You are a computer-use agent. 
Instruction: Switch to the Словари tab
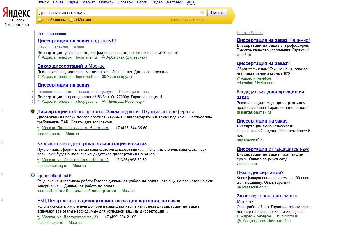[x=125, y=2]
